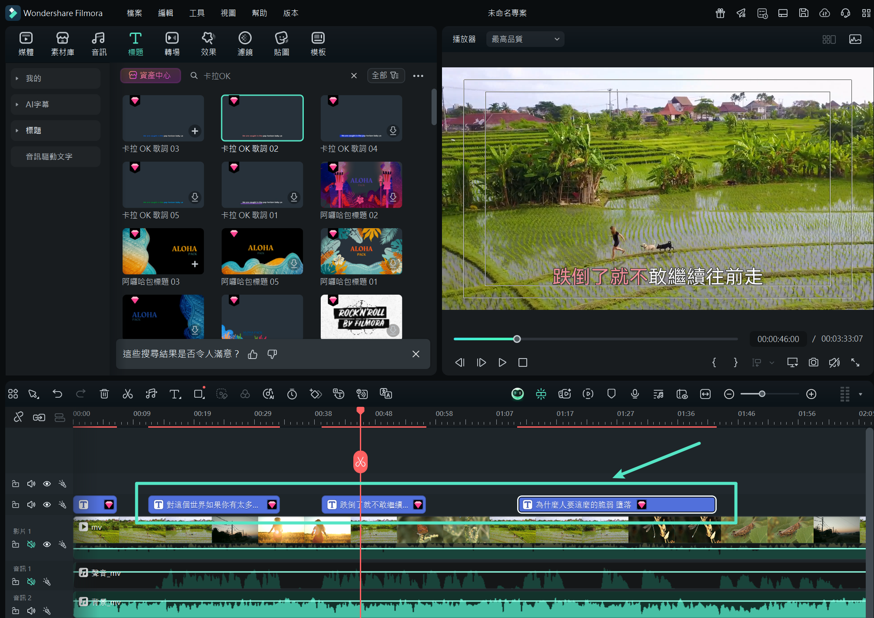The image size is (874, 618).
Task: Toggle preview fullscreen
Action: coord(855,362)
